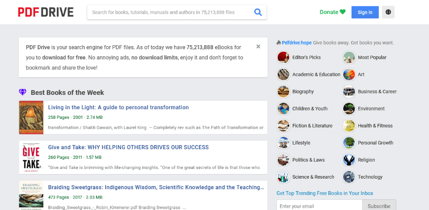The height and width of the screenshot is (210, 429).
Task: Dismiss the PDF Drive info banner
Action: 258,47
